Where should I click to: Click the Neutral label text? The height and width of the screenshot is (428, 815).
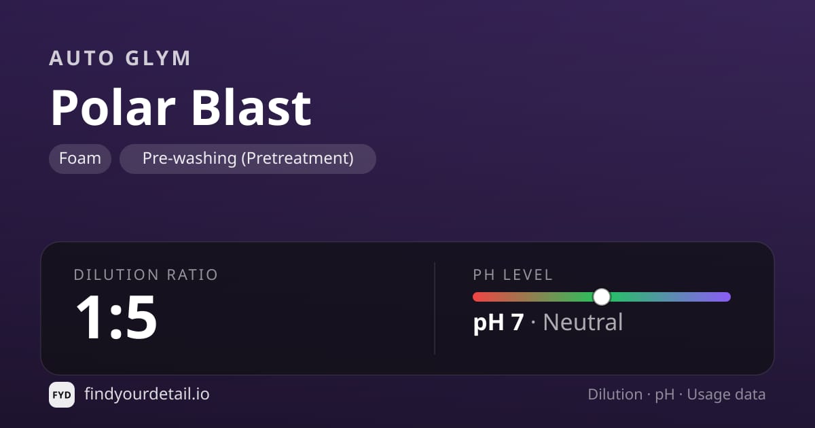[583, 321]
